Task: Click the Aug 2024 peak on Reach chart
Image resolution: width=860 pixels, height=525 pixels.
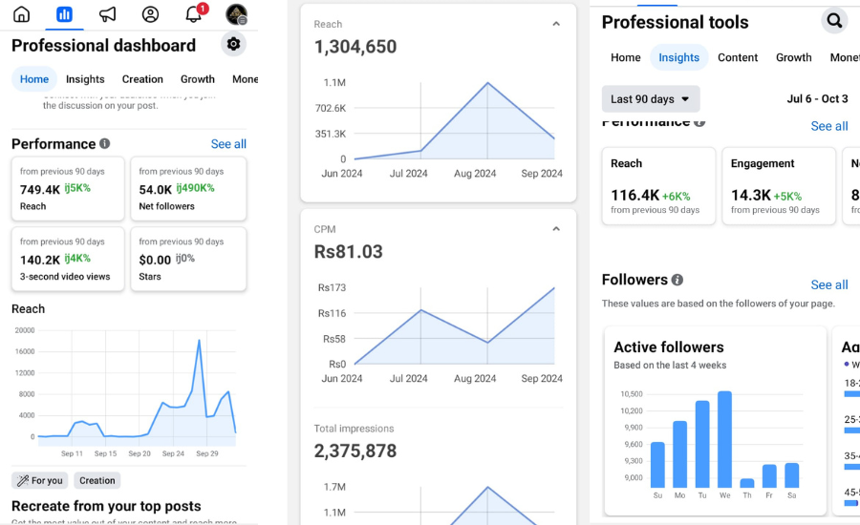Action: click(487, 83)
